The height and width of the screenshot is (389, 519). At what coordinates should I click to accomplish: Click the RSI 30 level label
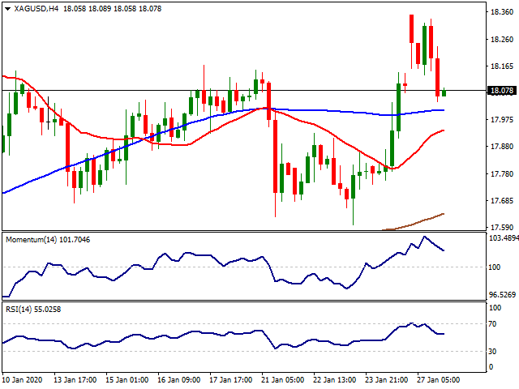point(492,351)
